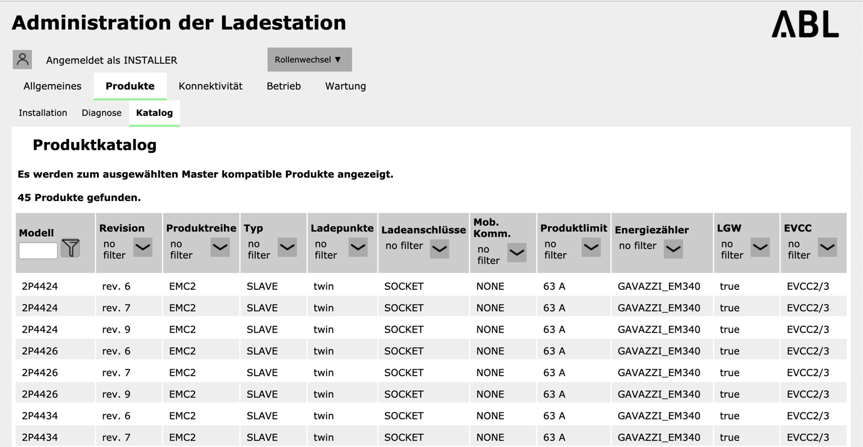
Task: Click '63 A' in 2P4426 rev. 9 row
Action: [554, 394]
